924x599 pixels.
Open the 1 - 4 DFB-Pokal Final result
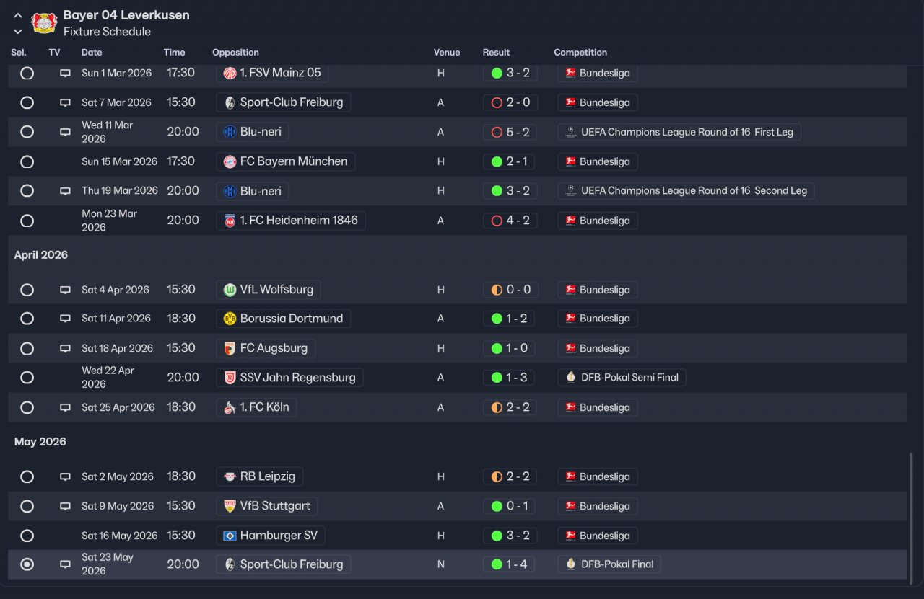tap(509, 564)
